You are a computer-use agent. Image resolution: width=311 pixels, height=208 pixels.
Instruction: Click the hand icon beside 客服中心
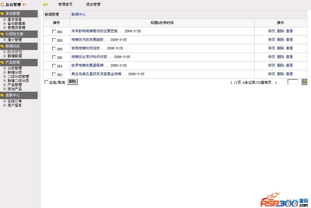pyautogui.click(x=2, y=95)
